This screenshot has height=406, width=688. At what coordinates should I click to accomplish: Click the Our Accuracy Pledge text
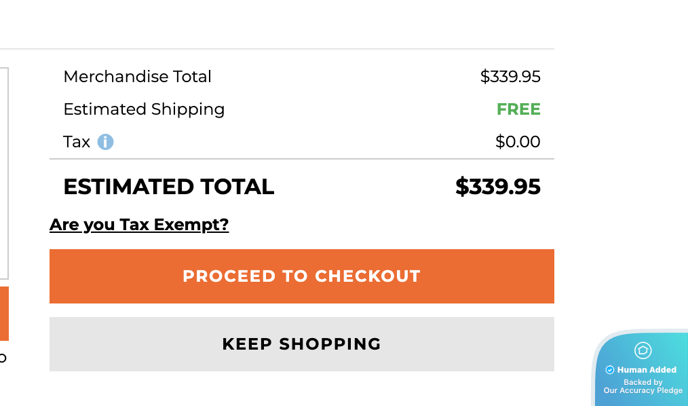(x=643, y=390)
